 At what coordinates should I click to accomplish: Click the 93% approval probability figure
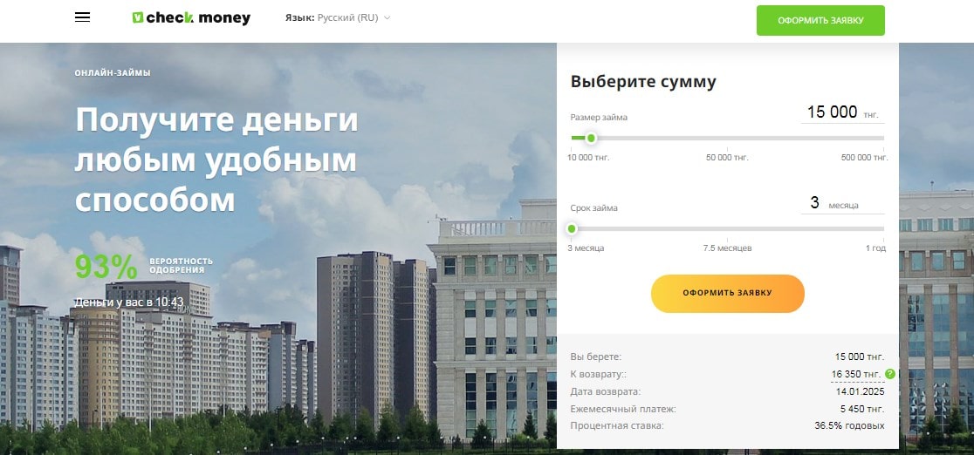(106, 267)
